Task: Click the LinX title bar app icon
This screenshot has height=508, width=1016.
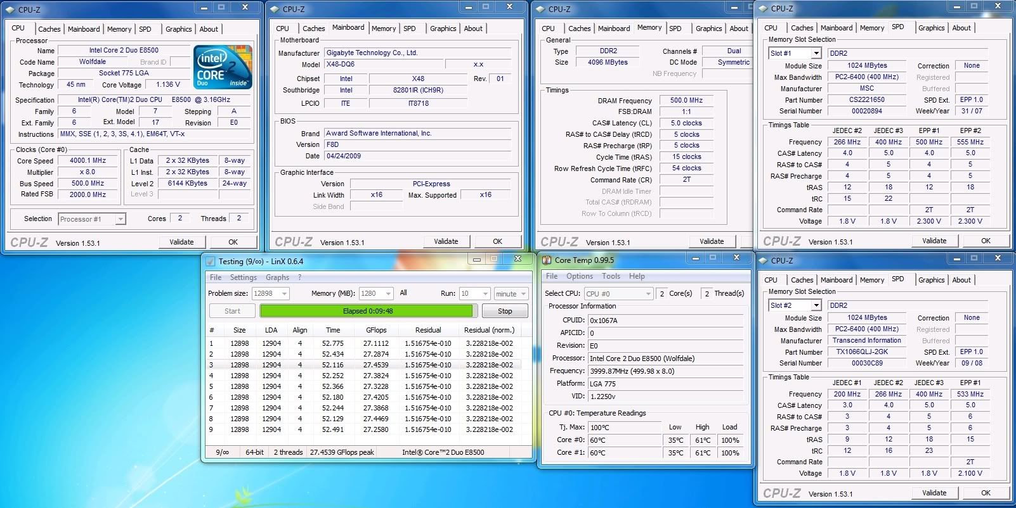Action: [x=211, y=261]
